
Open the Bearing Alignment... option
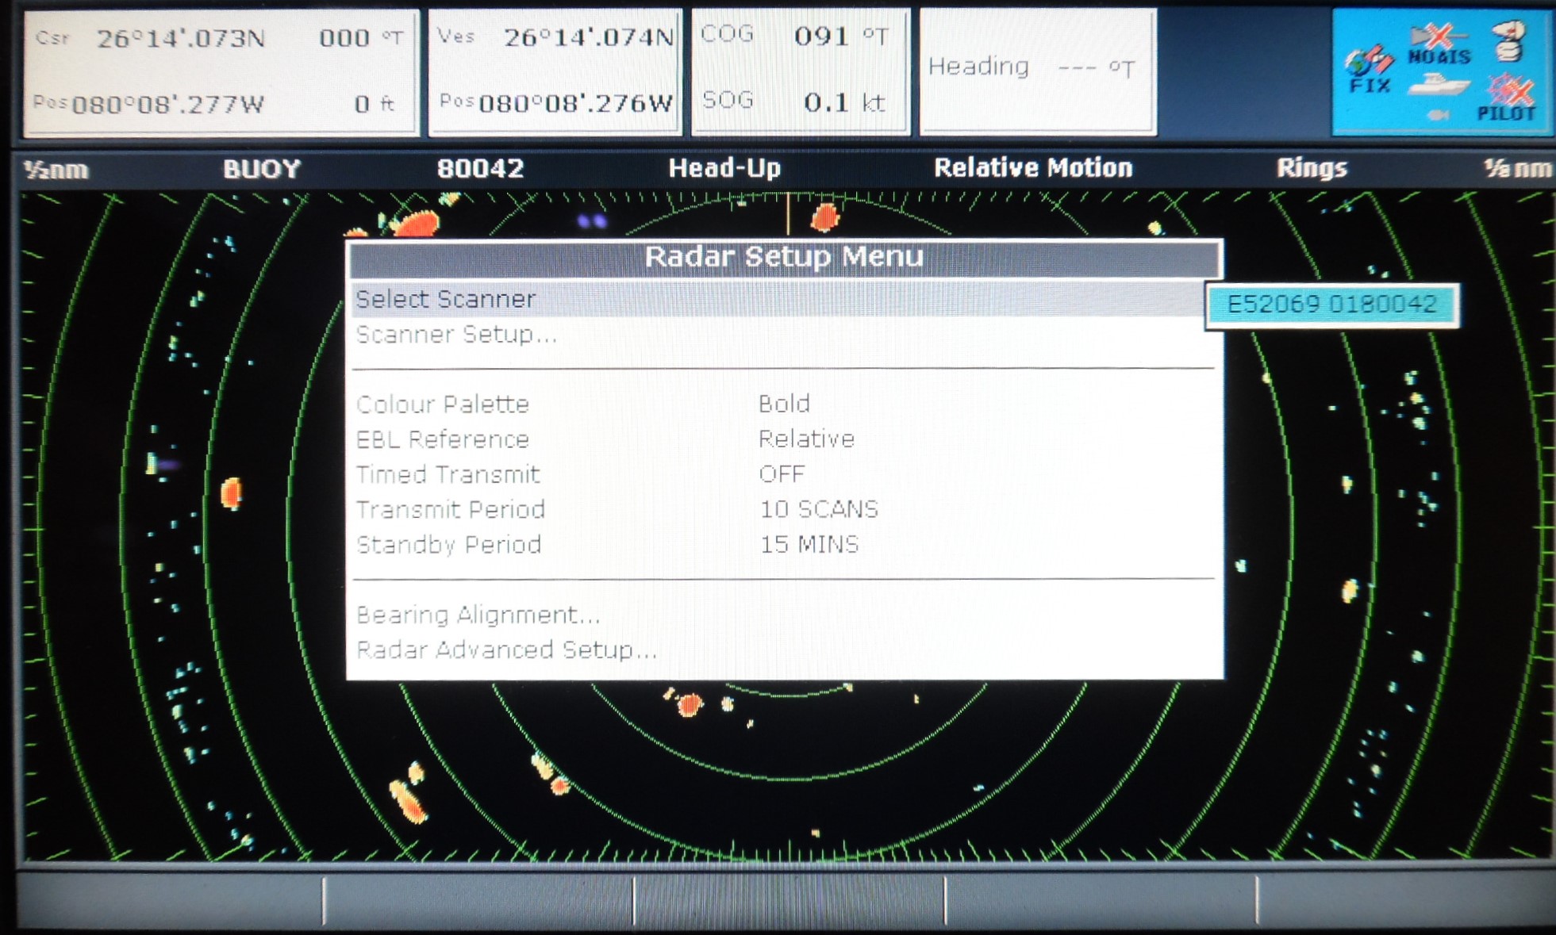tap(478, 615)
